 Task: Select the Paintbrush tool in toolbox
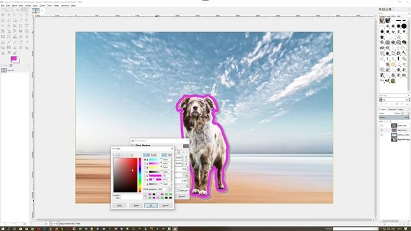15,42
